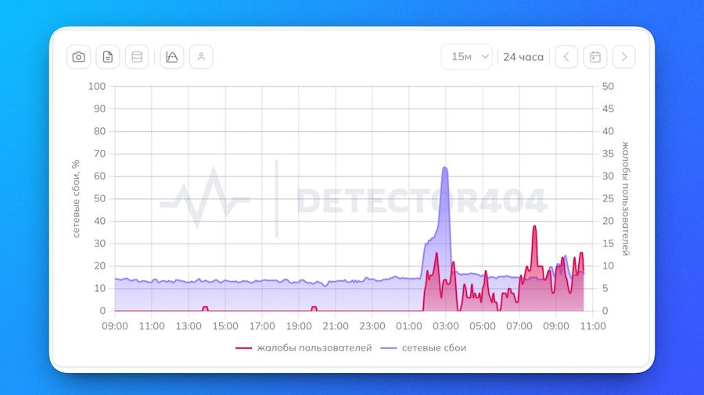Image resolution: width=704 pixels, height=395 pixels.
Task: Select the distribution curve chart icon
Action: 172,57
